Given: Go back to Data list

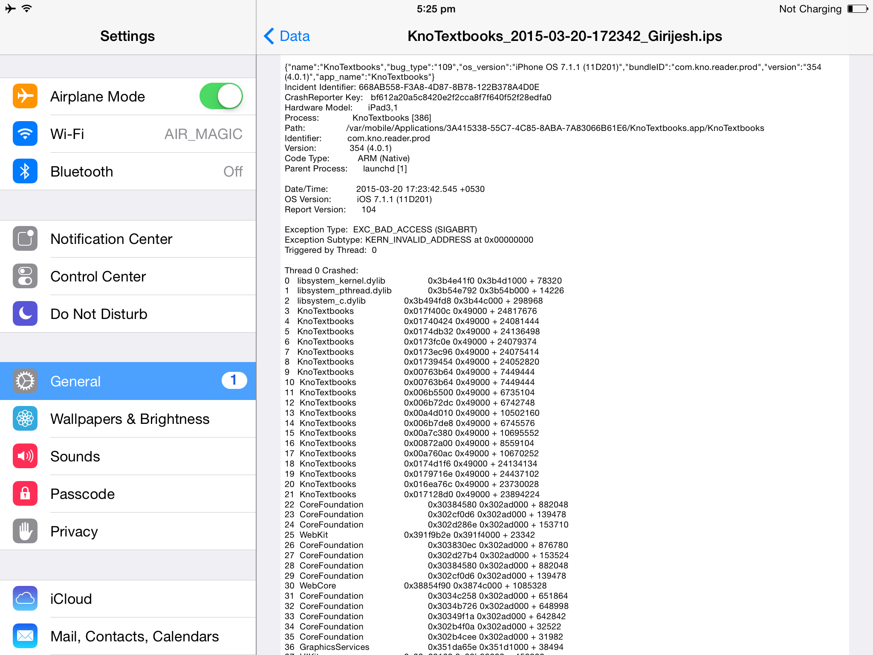Looking at the screenshot, I should coord(287,36).
